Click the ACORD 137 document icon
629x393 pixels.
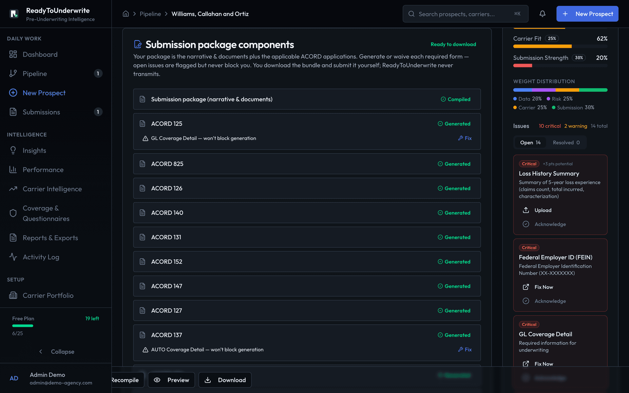click(143, 335)
